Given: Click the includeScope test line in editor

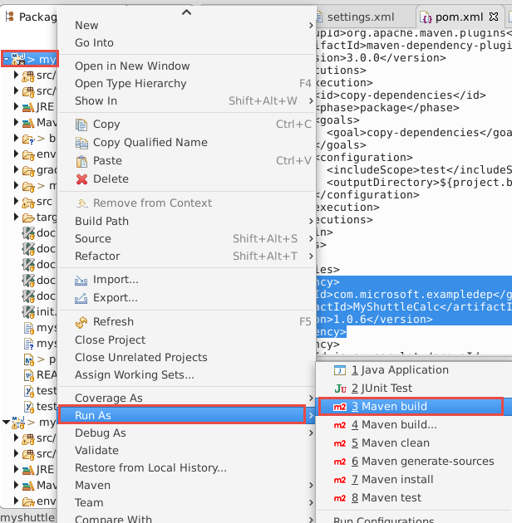Looking at the screenshot, I should coord(419,170).
